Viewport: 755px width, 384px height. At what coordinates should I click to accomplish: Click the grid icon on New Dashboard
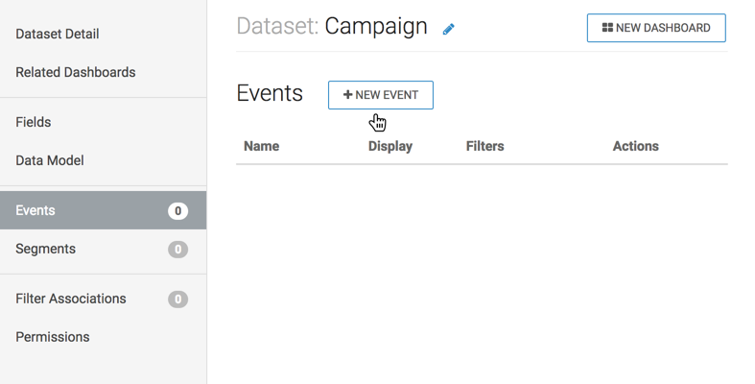point(607,28)
